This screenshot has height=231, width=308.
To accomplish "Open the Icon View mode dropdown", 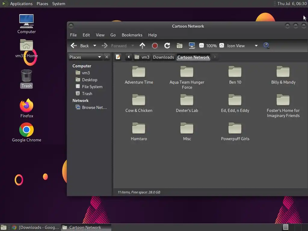I will (x=242, y=46).
